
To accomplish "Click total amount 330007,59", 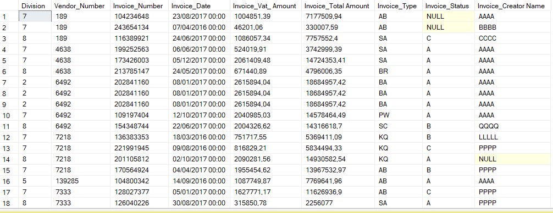I will 322,27.
